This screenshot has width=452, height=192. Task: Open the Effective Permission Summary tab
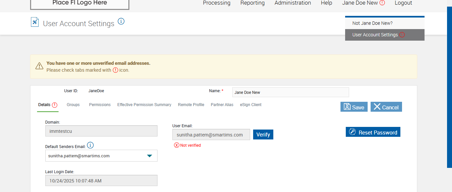tap(144, 105)
